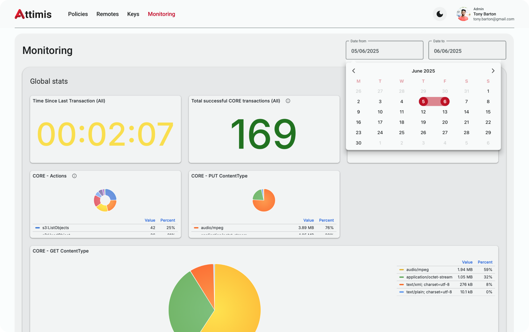Open Tony Barton's profile avatar
Viewport: 529px width, 332px height.
click(x=463, y=14)
